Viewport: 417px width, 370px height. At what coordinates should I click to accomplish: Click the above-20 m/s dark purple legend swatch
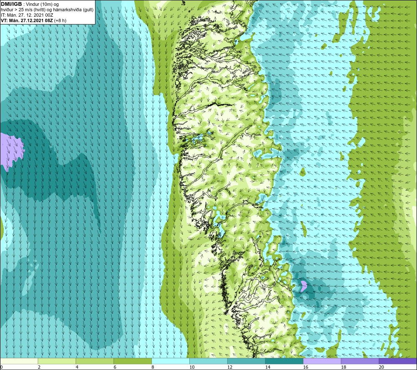pyautogui.click(x=398, y=361)
